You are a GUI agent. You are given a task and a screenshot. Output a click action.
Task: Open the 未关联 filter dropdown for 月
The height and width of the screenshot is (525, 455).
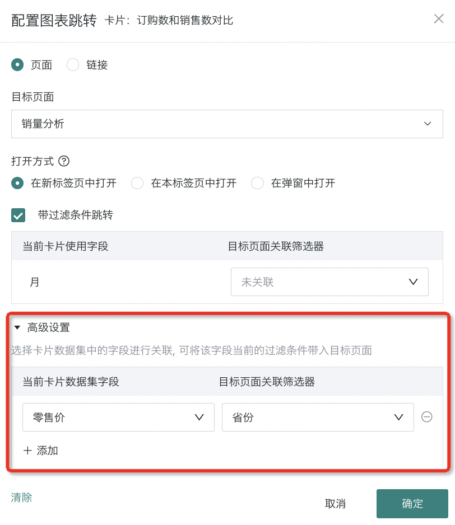coord(329,282)
